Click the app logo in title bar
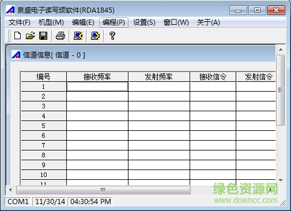Screen dimensions: 291x211 point(10,10)
